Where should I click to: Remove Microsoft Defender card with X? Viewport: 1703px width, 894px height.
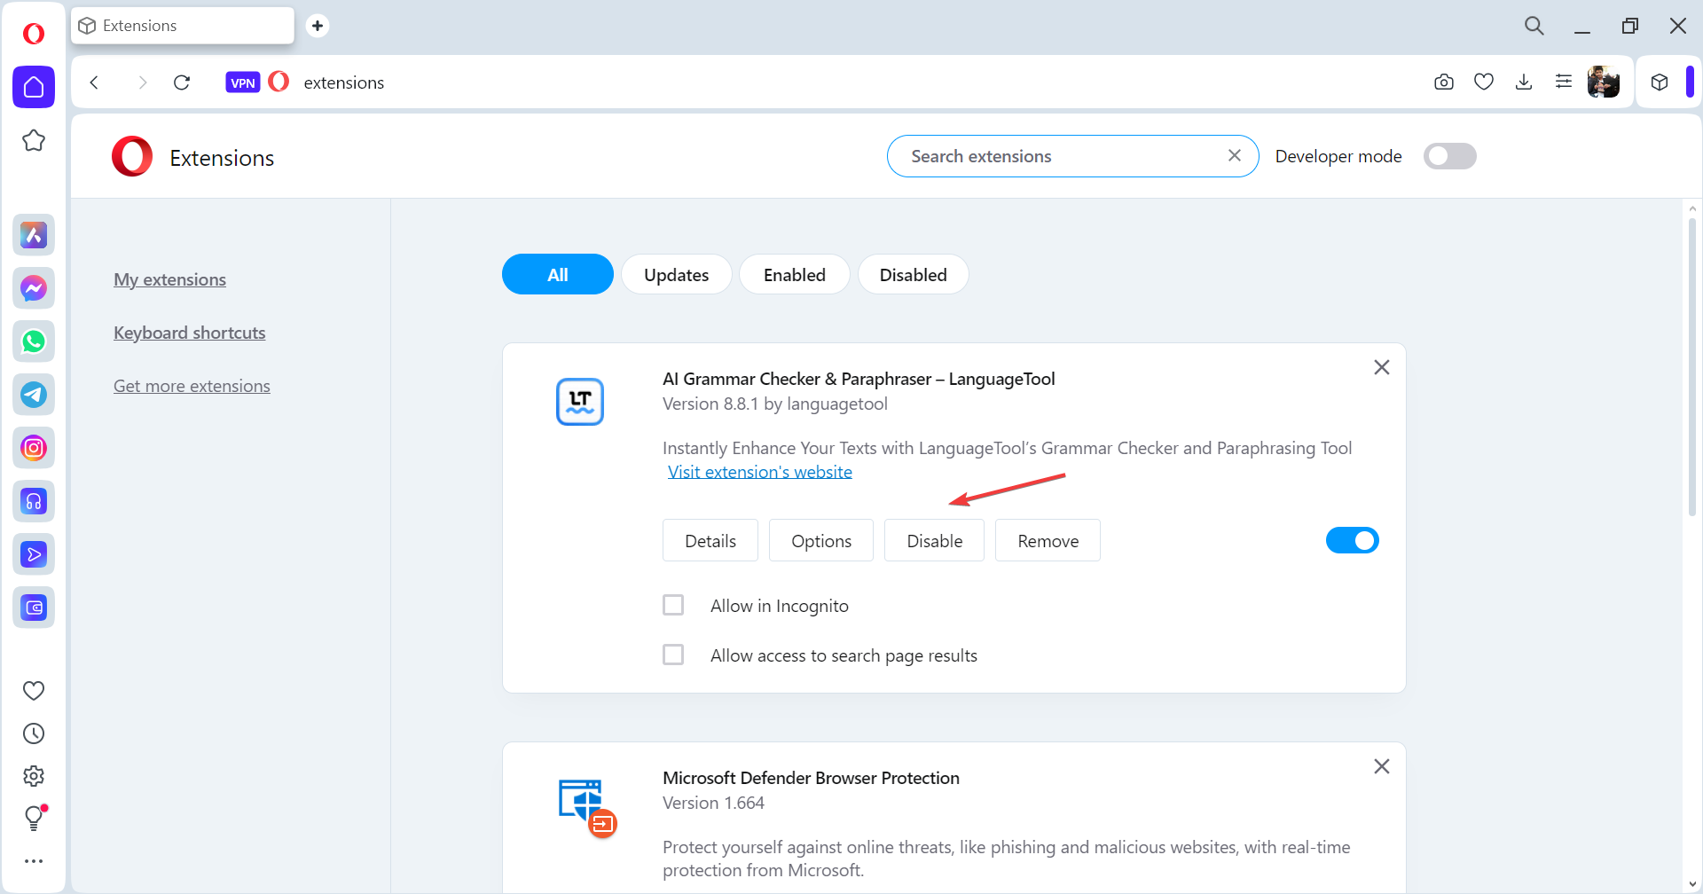tap(1382, 766)
